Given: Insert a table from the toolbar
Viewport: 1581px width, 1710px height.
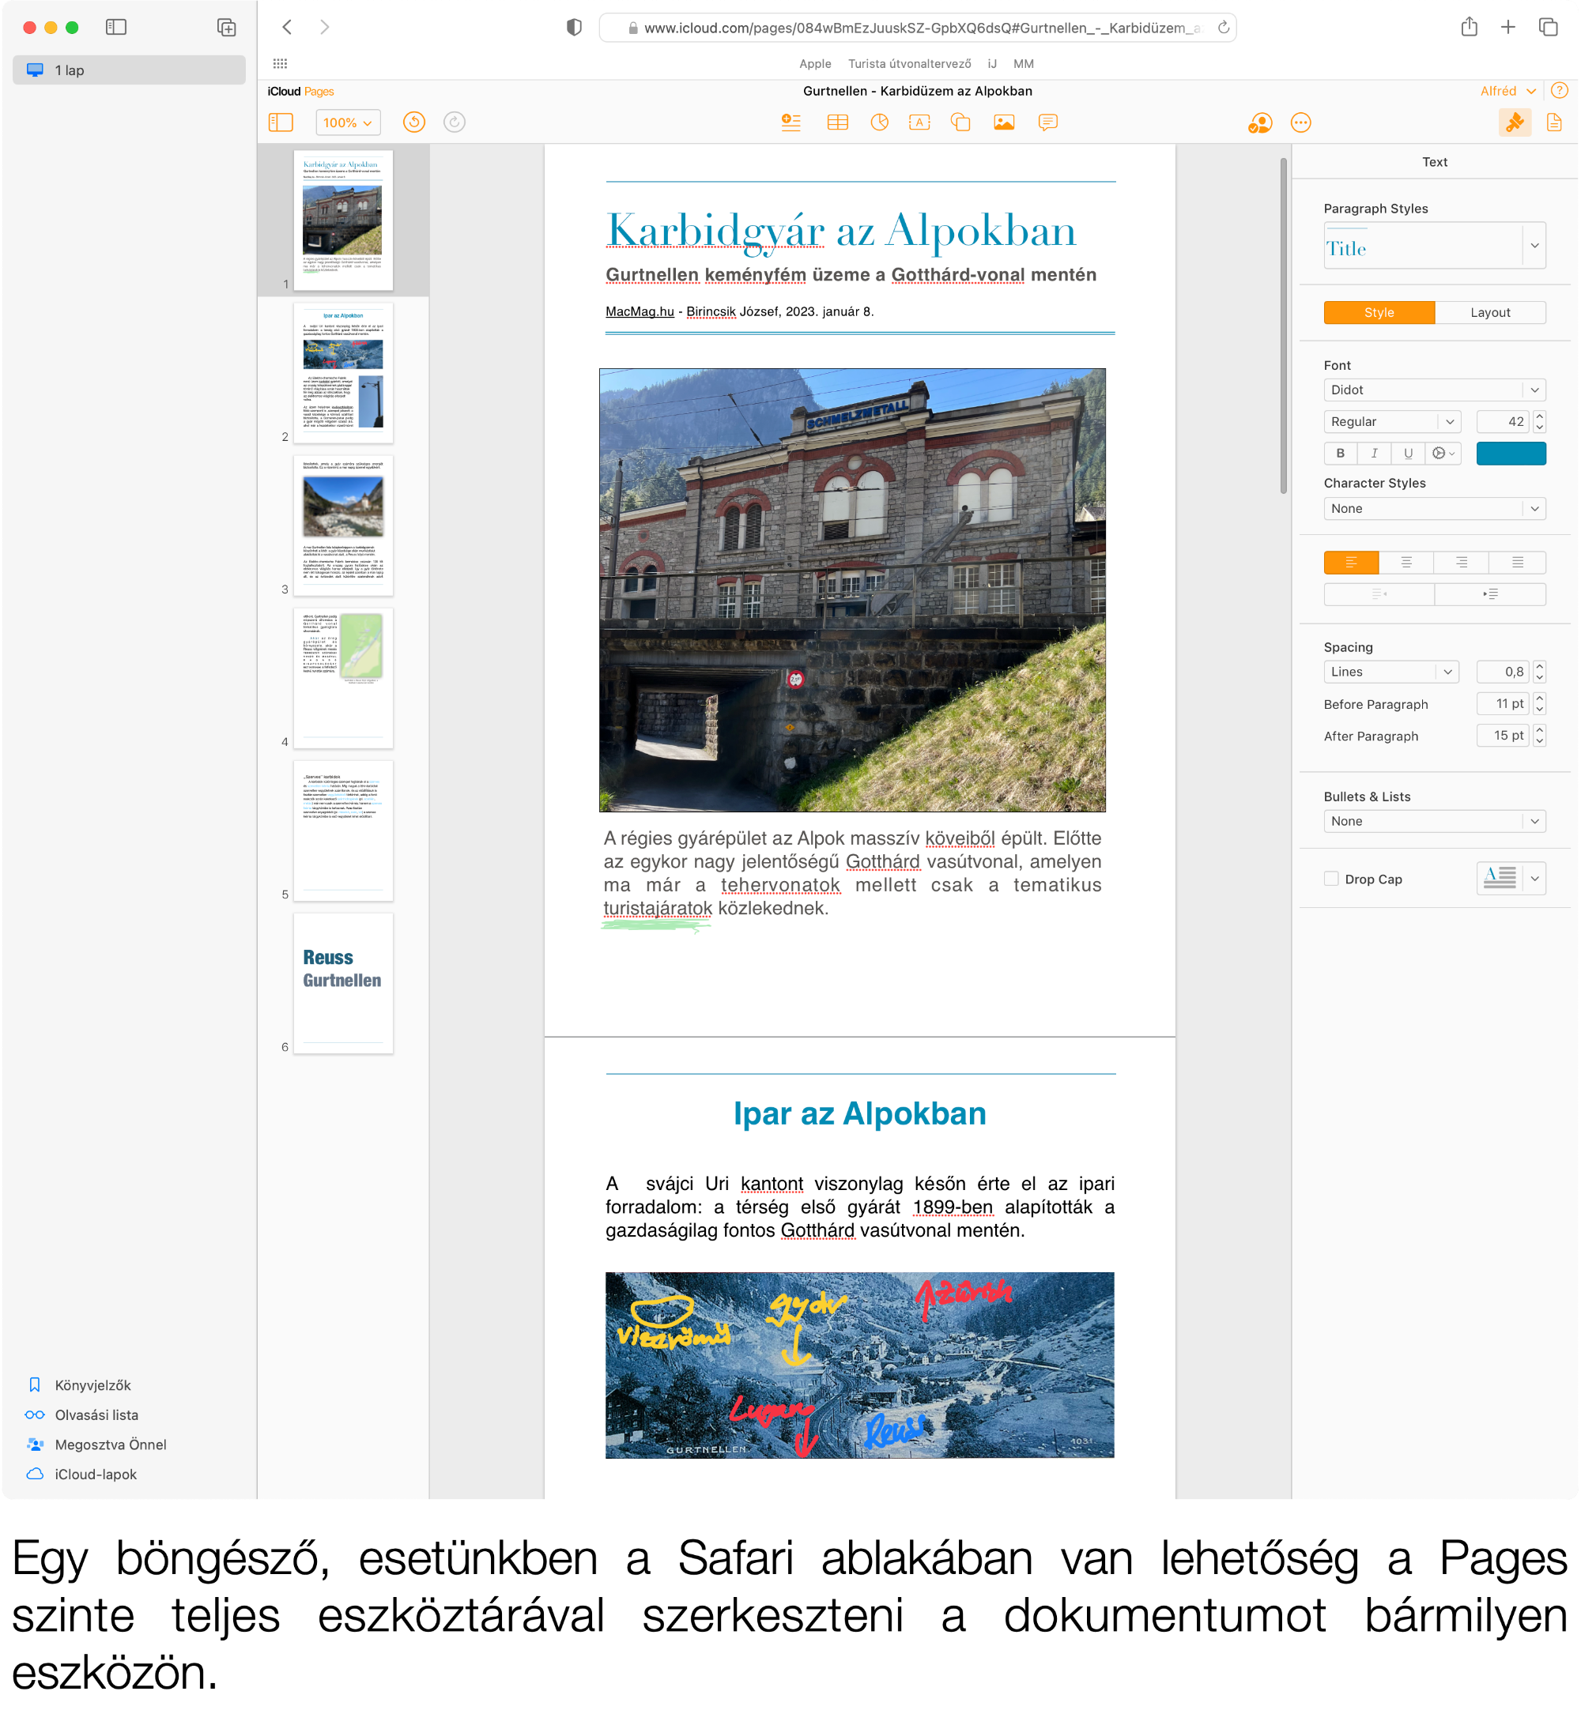Looking at the screenshot, I should point(836,122).
